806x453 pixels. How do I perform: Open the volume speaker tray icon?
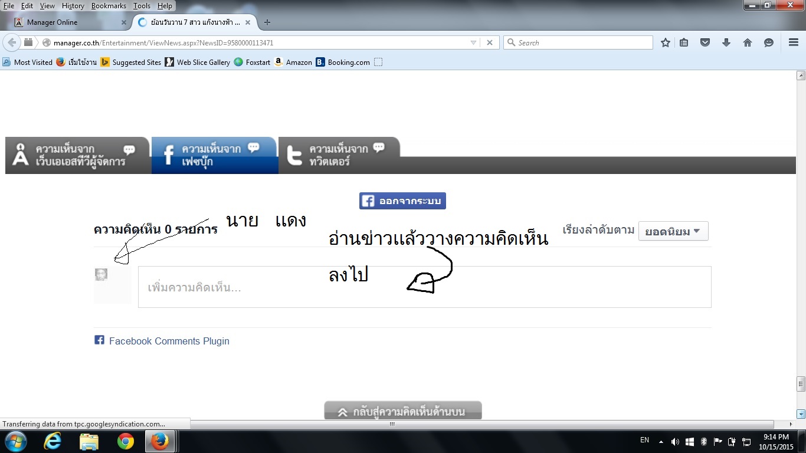pos(675,442)
